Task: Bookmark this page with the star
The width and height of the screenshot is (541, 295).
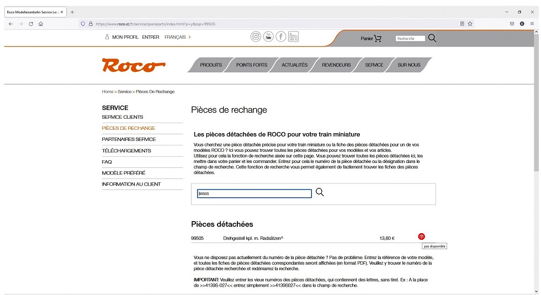Action: coord(470,24)
